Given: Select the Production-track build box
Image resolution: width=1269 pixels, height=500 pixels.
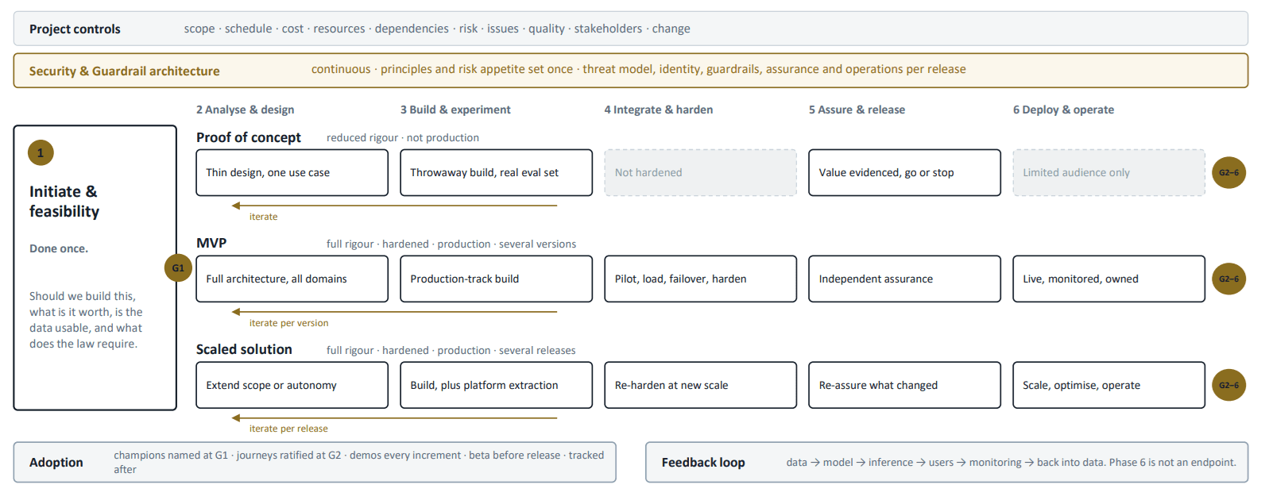Looking at the screenshot, I should point(497,279).
